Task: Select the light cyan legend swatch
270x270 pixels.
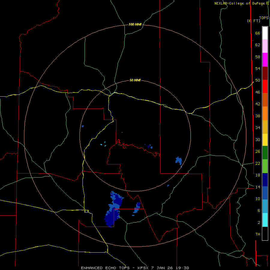Action: pos(265,220)
